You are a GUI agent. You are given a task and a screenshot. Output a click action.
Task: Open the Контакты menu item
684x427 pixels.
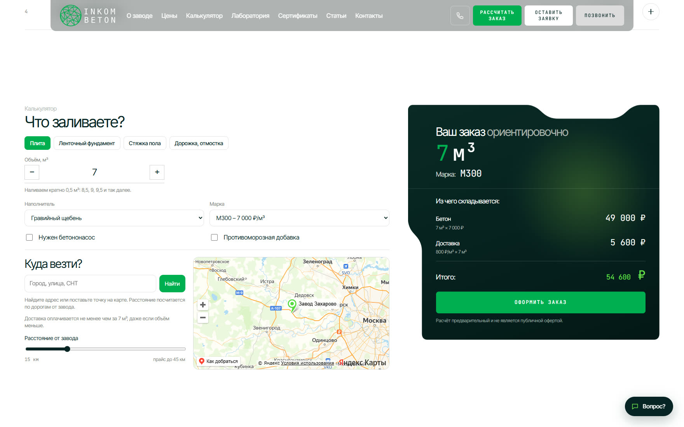pyautogui.click(x=369, y=16)
